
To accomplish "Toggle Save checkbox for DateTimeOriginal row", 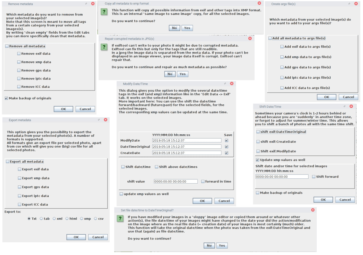I will [227, 147].
